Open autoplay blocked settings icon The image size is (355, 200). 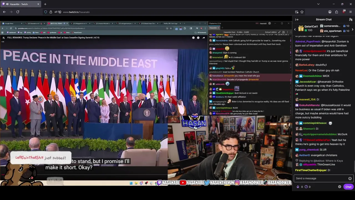pos(60,12)
